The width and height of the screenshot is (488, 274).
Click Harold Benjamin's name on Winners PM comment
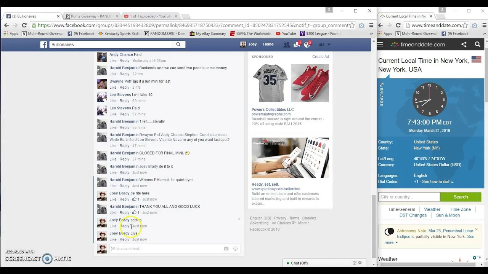[124, 180]
